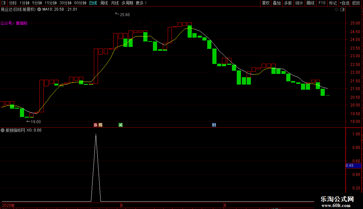Click the XG: 0.00 indicator value
Image resolution: width=363 pixels, height=209 pixels.
[x=34, y=130]
